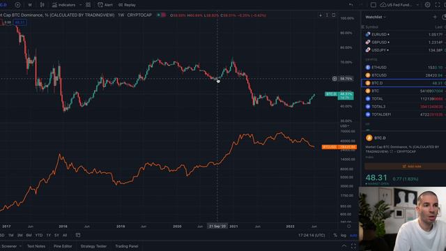Viewport: 446px width, 251px height.
Task: Click the crosshair plus on price scale
Action: pyautogui.click(x=334, y=79)
